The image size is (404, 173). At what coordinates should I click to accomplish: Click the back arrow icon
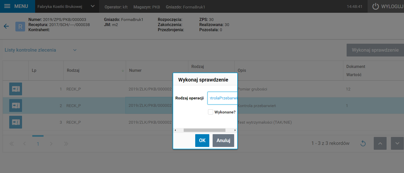pos(6,26)
